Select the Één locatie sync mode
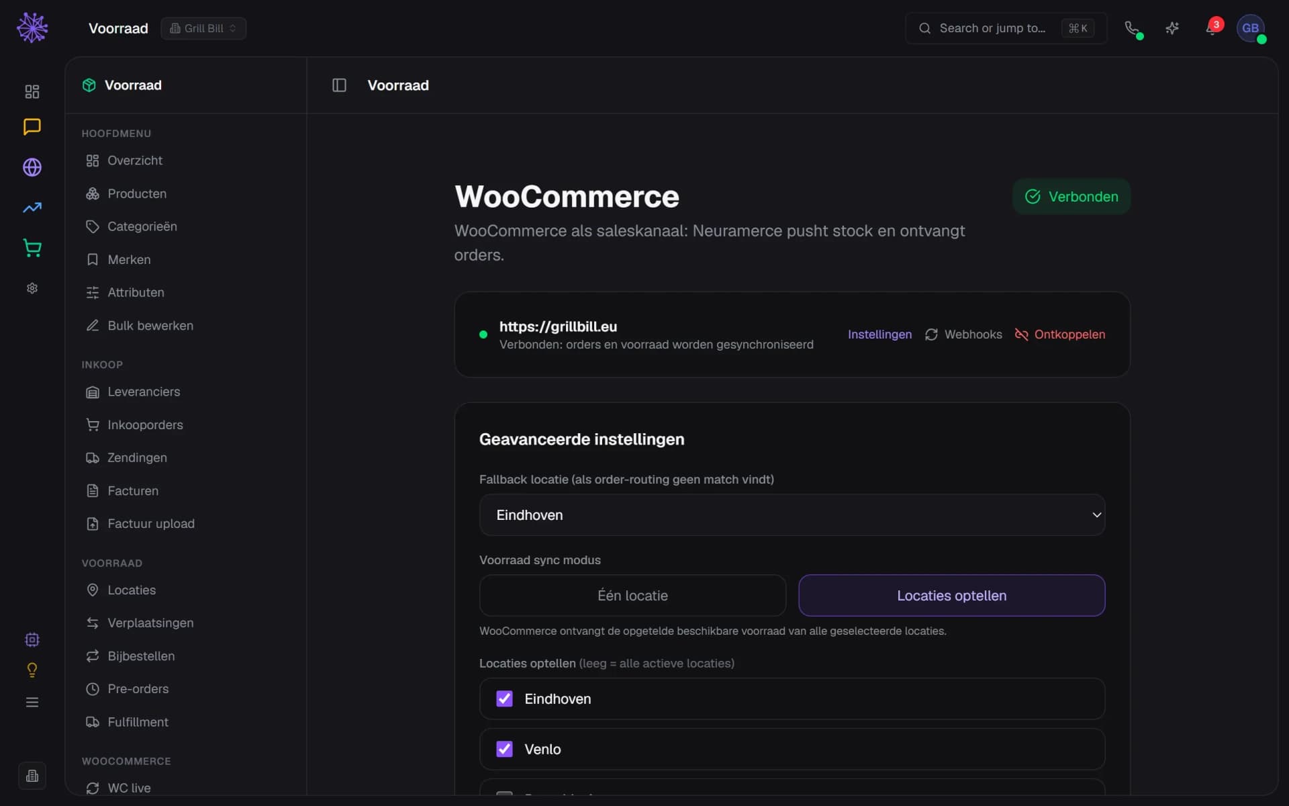The width and height of the screenshot is (1289, 806). tap(632, 595)
